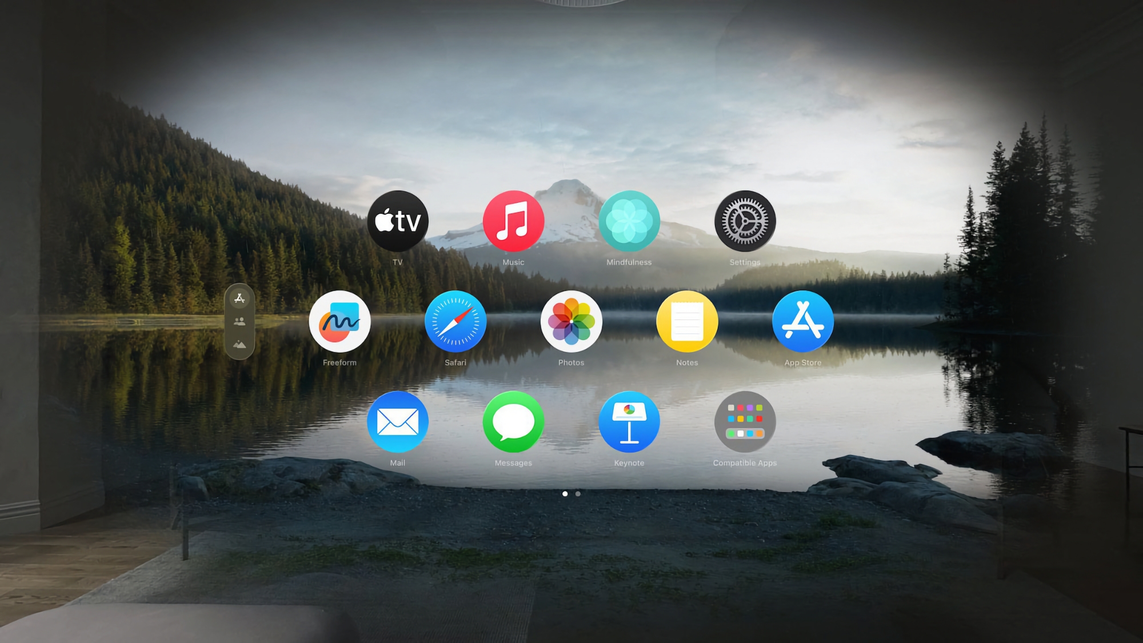Open Compatible Apps folder
The image size is (1143, 643).
(x=745, y=422)
